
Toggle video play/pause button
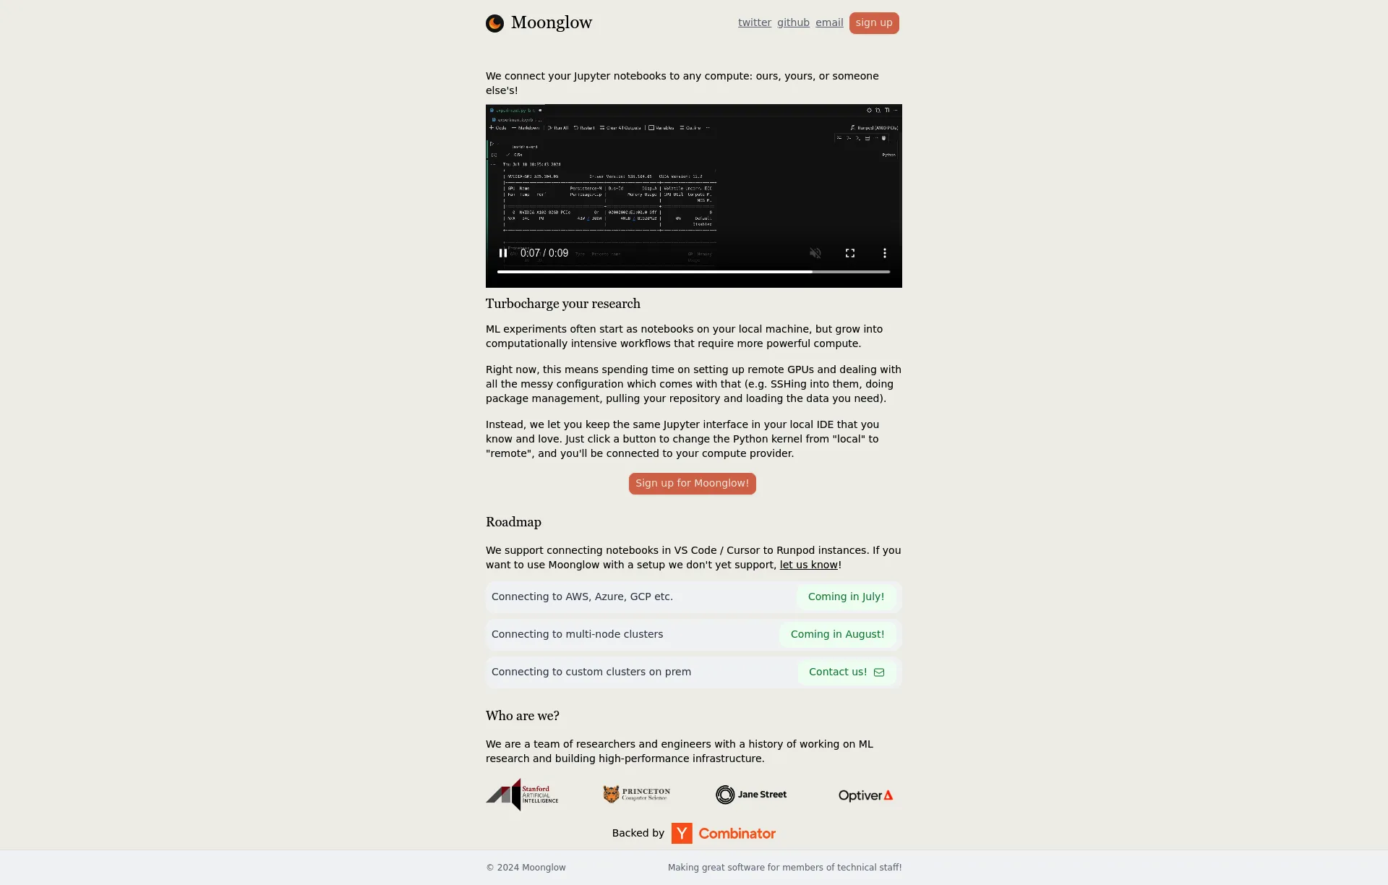coord(503,253)
